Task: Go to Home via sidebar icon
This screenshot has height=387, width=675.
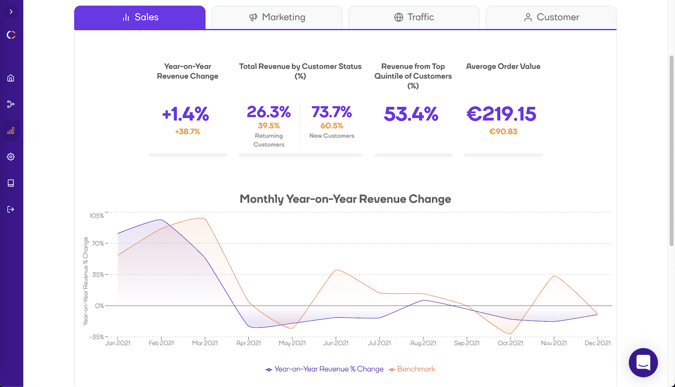Action: [11, 78]
